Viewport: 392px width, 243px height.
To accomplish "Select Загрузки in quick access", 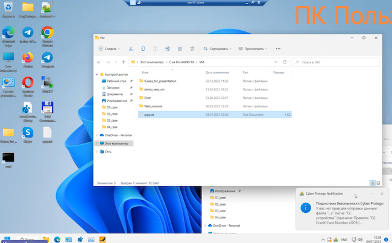I will tap(113, 88).
